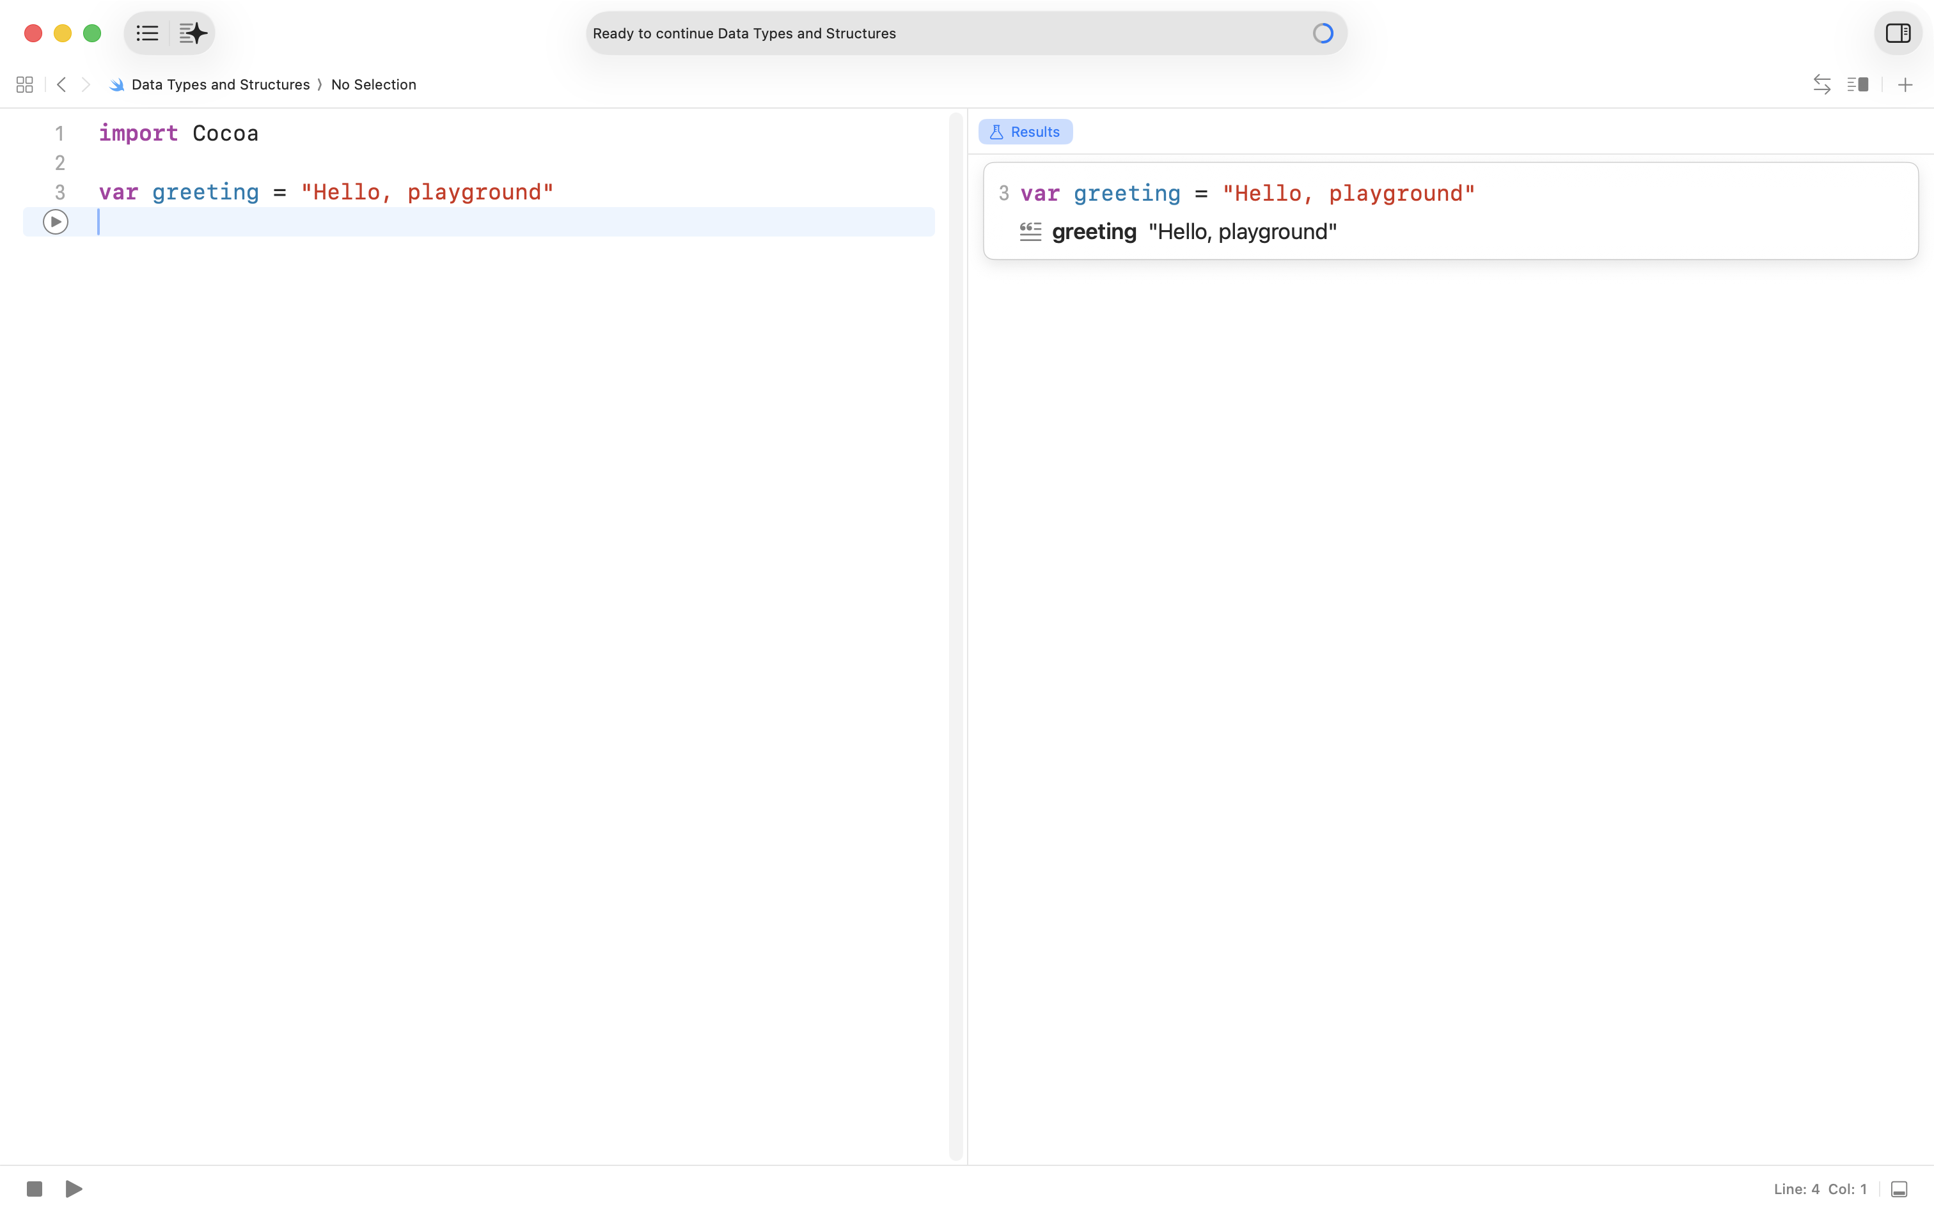The width and height of the screenshot is (1934, 1212).
Task: Open the coding assistant sparkle icon
Action: click(193, 33)
